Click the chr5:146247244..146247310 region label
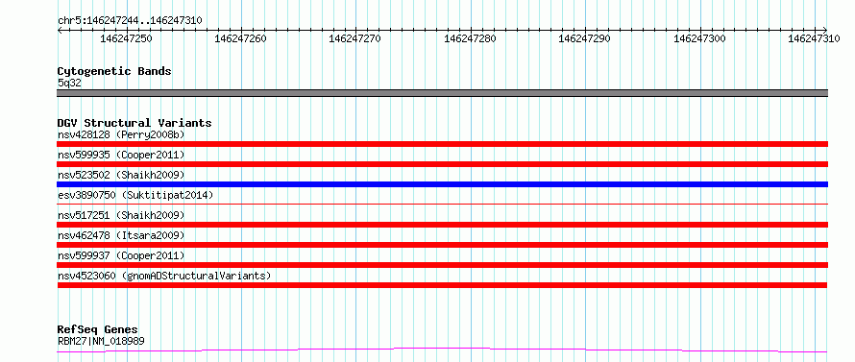855x362 pixels. pos(130,21)
